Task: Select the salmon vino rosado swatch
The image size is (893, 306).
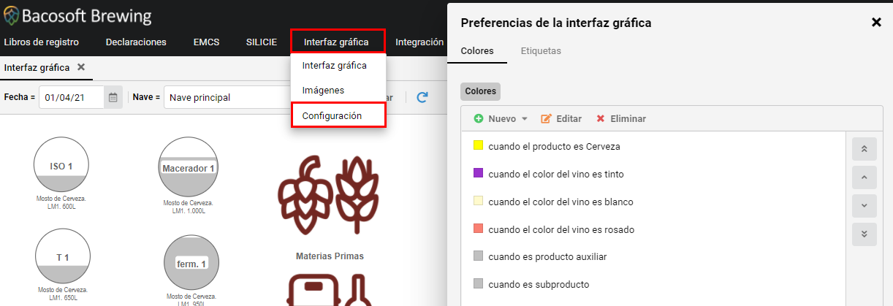Action: 479,229
